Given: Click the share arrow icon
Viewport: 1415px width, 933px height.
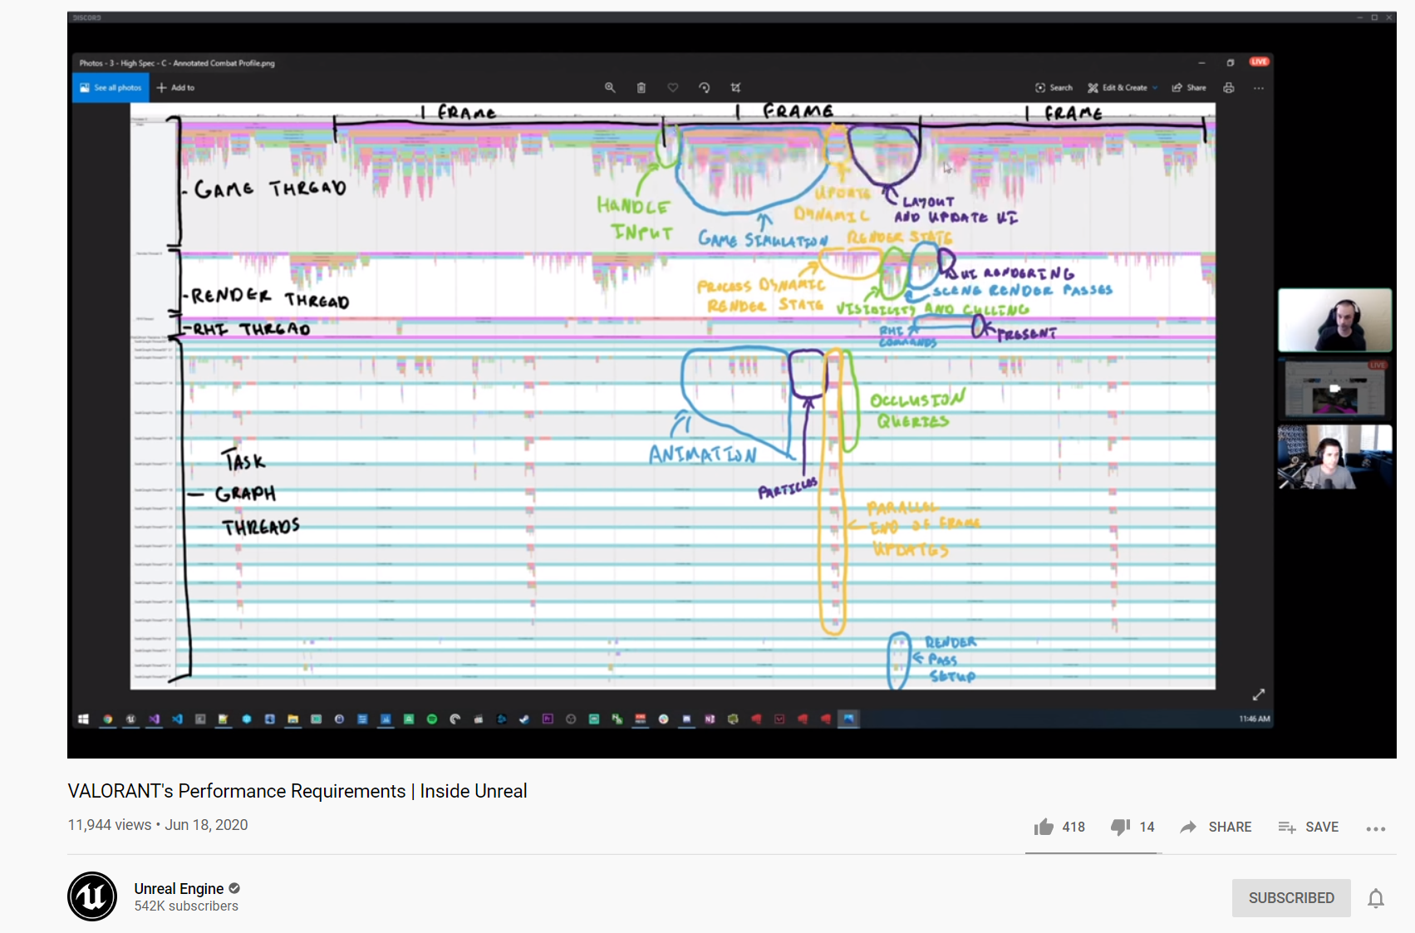Looking at the screenshot, I should pos(1188,827).
